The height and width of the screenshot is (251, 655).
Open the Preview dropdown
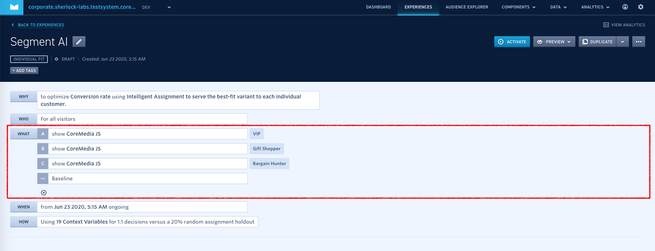pos(554,42)
